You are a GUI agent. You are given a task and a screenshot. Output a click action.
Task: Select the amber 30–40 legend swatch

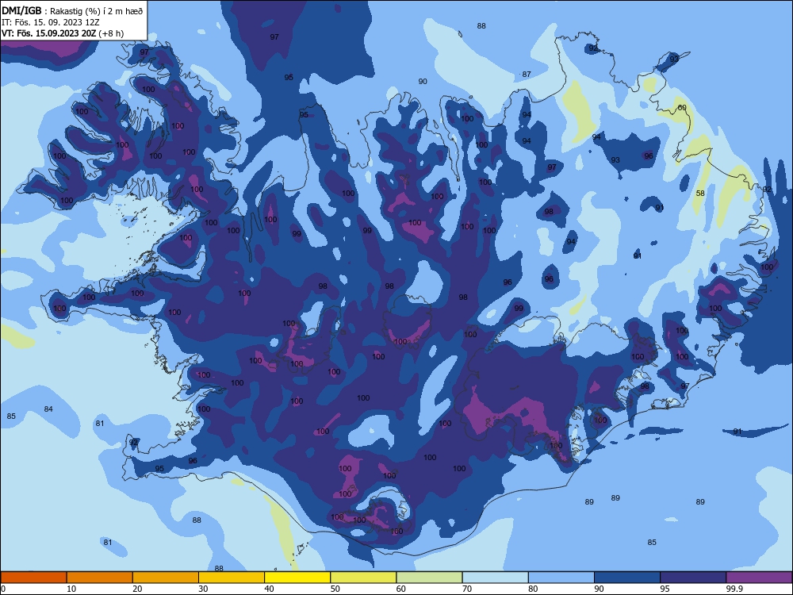[x=232, y=578]
